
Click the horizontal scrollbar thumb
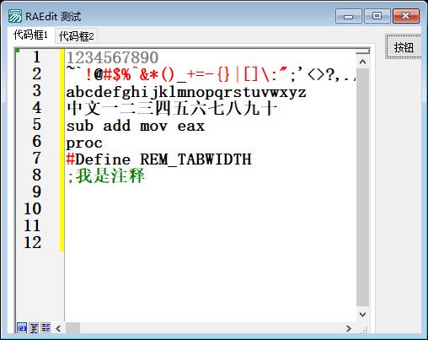(x=72, y=328)
